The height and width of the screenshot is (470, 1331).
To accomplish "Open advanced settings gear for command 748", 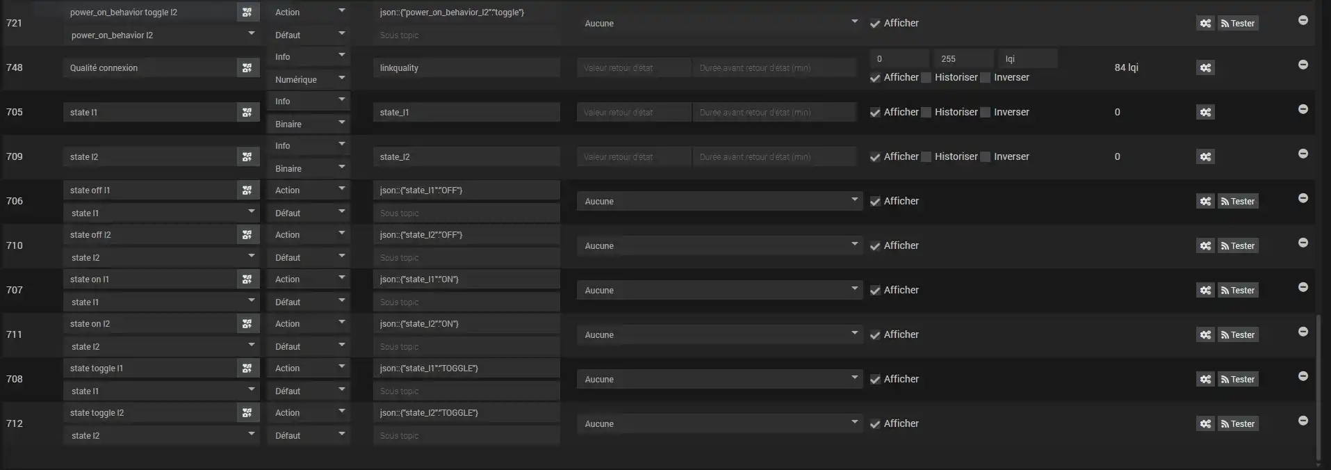I will 1205,68.
